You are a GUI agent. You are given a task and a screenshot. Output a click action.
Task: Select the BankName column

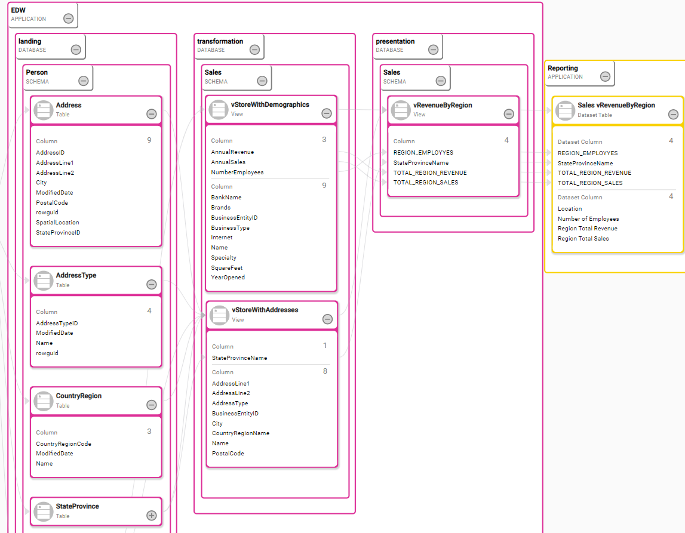[226, 198]
